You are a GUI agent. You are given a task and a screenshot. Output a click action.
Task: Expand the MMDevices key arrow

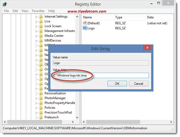pyautogui.click(x=37, y=41)
